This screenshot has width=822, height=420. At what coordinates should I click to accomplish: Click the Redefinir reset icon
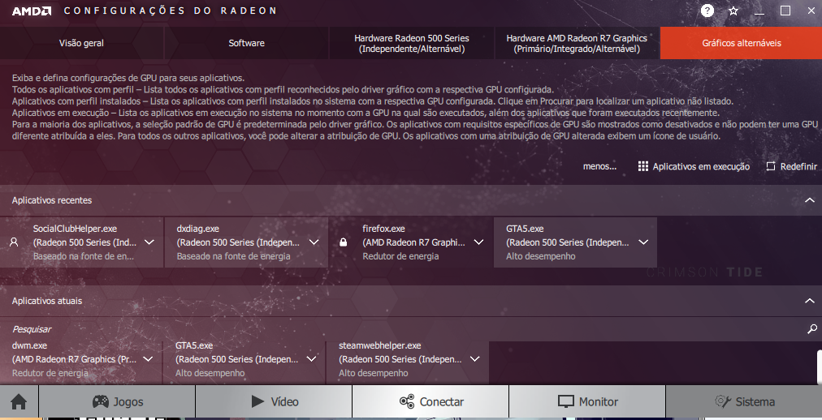click(x=771, y=166)
